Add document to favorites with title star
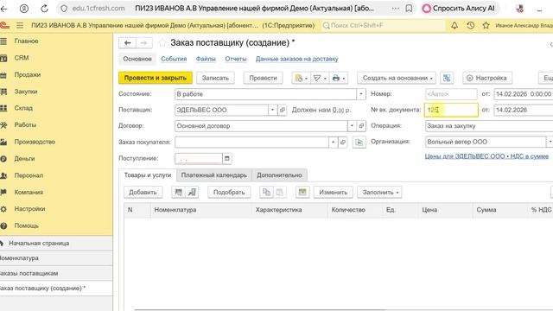Viewport: 553px width, 311px height. pos(162,43)
